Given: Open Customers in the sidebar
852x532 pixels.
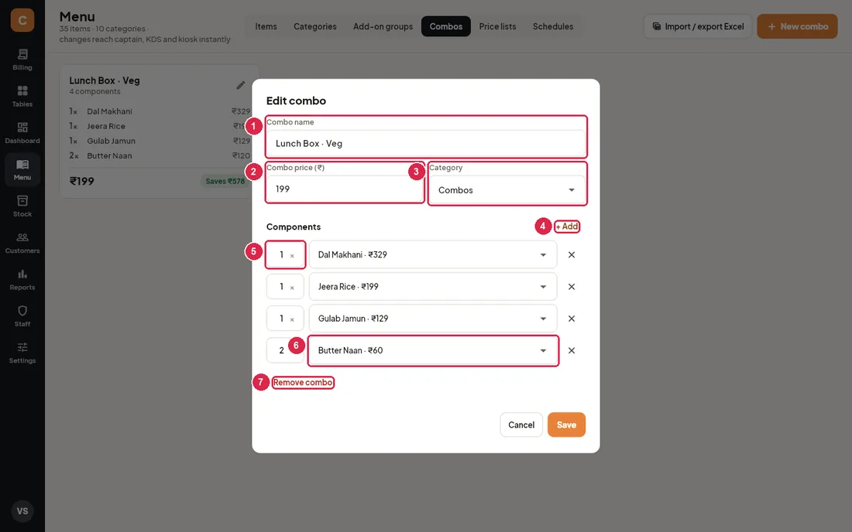Looking at the screenshot, I should (22, 243).
